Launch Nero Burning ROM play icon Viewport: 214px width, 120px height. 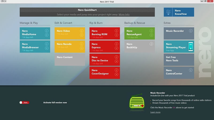116,35
